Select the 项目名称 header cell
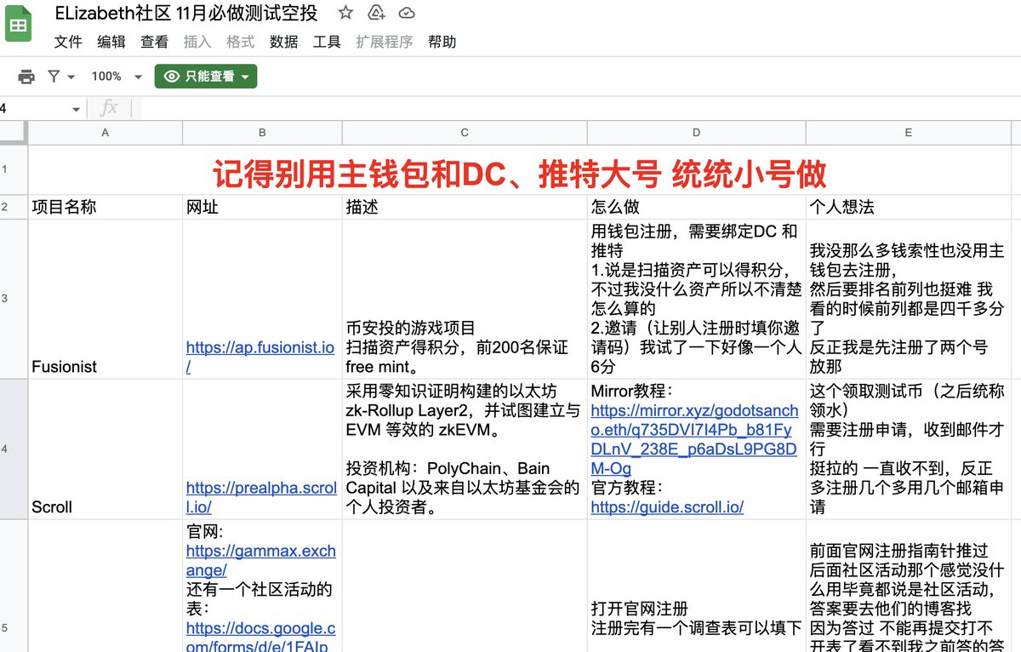This screenshot has height=652, width=1021. [x=106, y=207]
